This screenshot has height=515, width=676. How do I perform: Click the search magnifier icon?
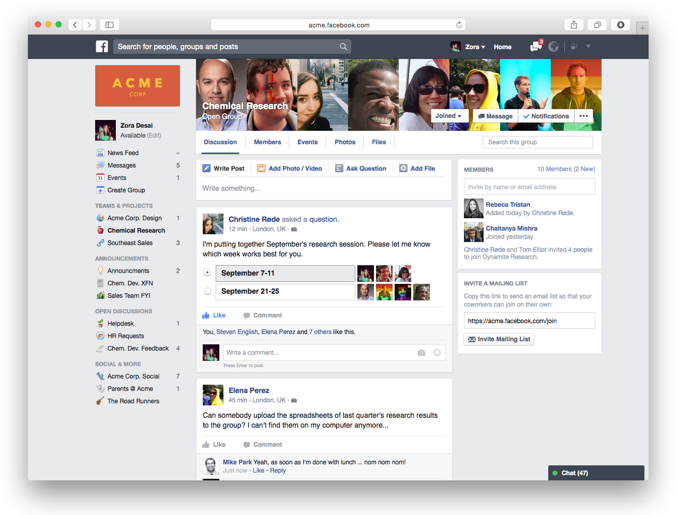click(x=343, y=47)
